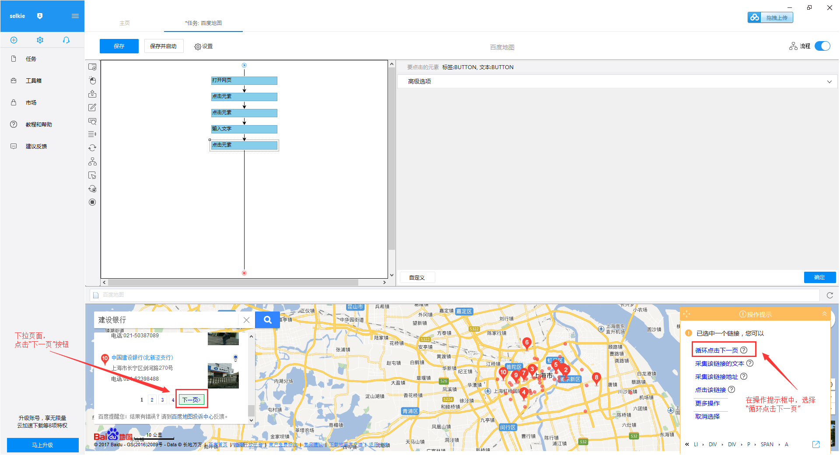Click the bank photo thumbnail for result 10

point(223,375)
